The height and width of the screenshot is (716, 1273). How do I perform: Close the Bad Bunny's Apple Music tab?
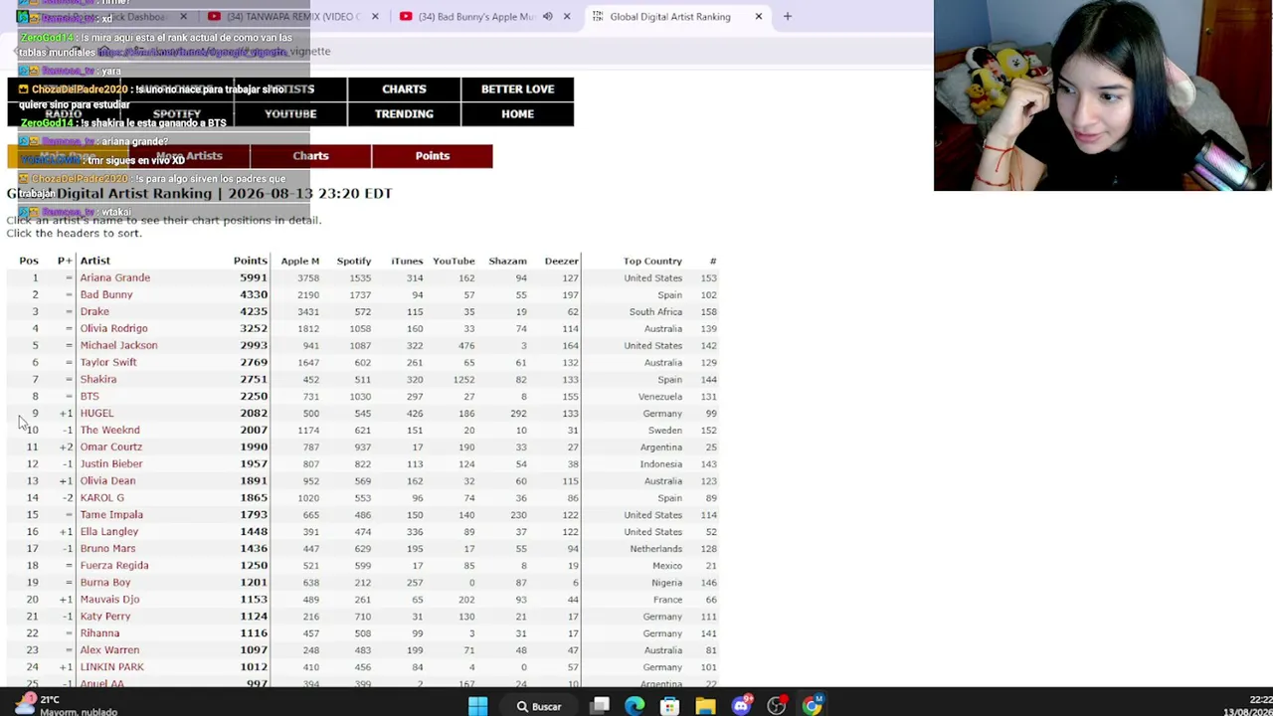coord(567,16)
